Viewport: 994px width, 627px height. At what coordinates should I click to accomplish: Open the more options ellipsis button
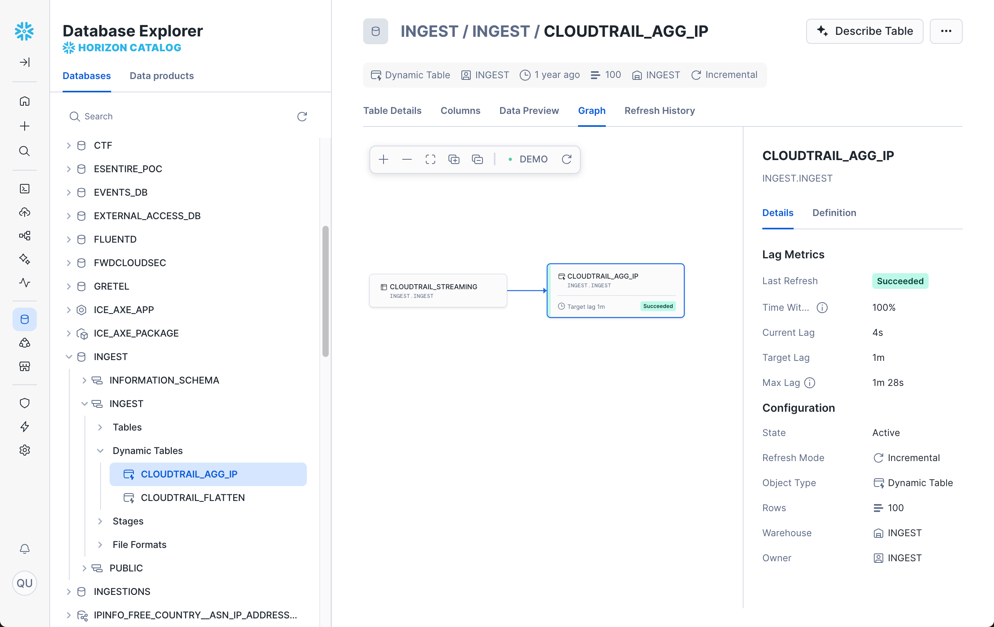(946, 31)
